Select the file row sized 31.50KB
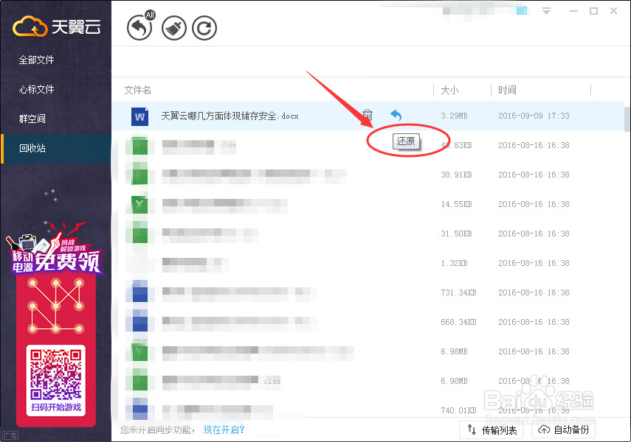This screenshot has height=442, width=631. coord(368,234)
